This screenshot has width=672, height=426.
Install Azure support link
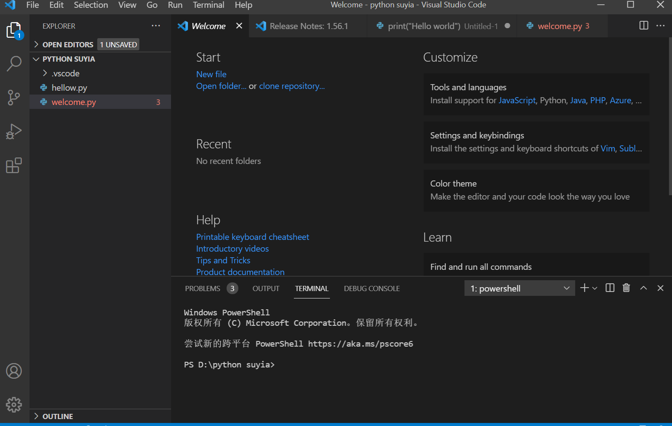[620, 100]
